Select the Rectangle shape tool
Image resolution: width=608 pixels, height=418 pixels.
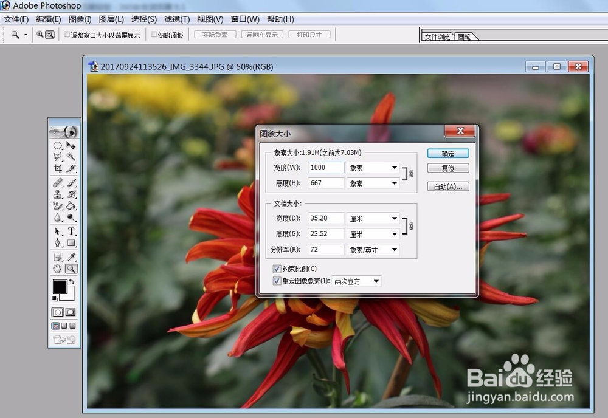pyautogui.click(x=71, y=243)
